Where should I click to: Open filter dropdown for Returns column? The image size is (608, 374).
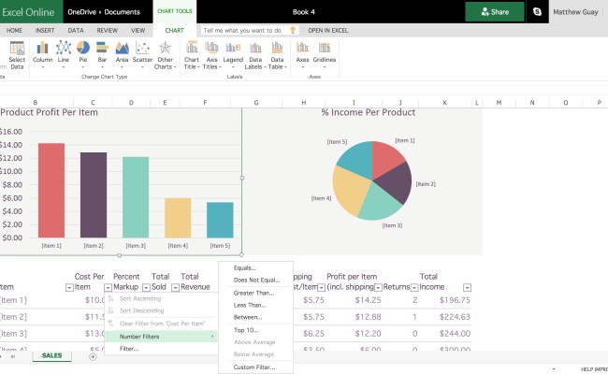point(414,288)
